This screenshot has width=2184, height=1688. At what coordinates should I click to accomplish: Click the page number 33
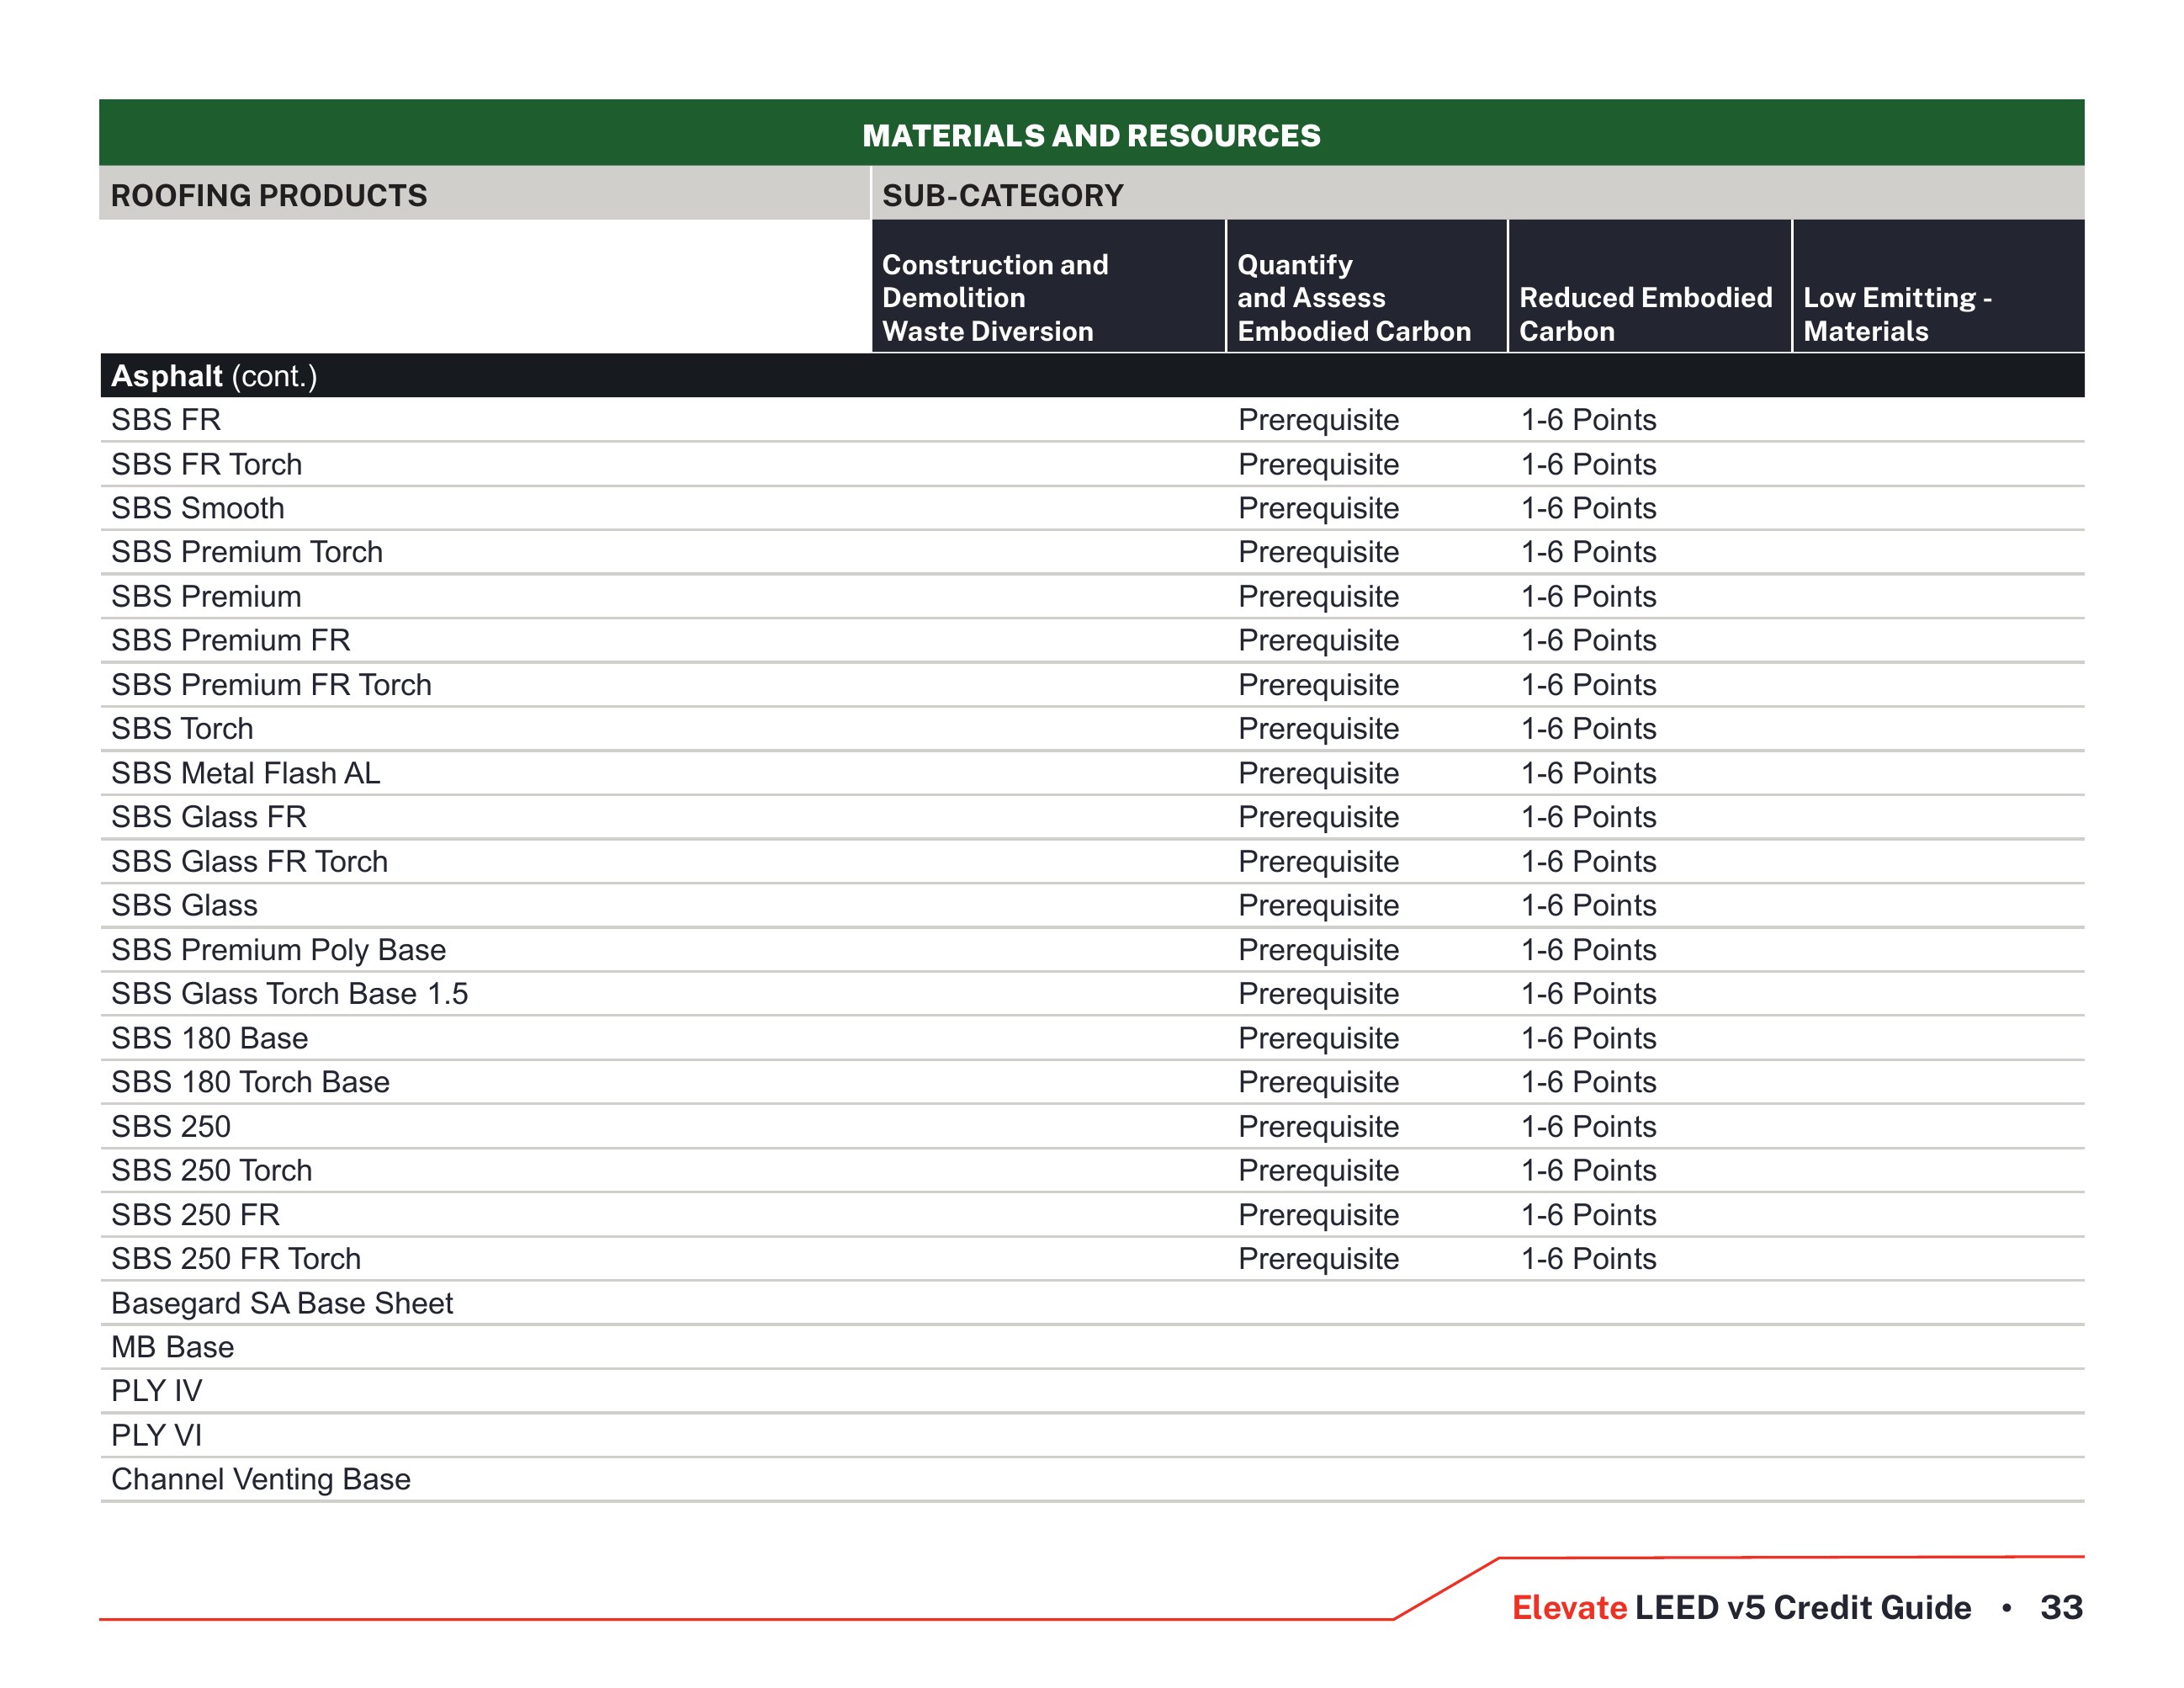tap(2061, 1607)
